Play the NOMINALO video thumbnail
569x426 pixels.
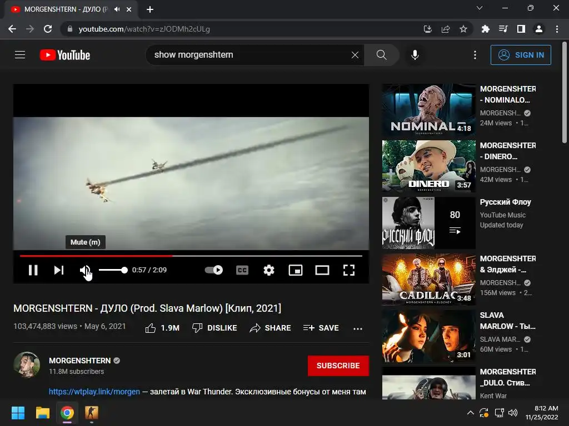[428, 110]
